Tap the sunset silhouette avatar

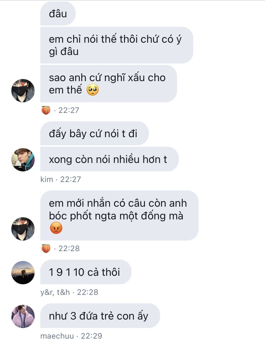[x=23, y=273]
